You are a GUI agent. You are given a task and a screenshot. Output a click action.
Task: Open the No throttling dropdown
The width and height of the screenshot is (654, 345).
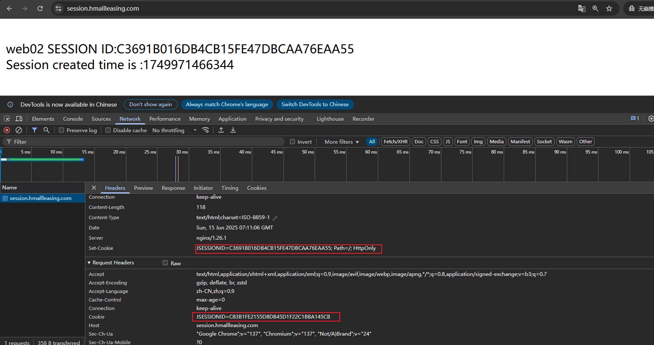tap(174, 130)
